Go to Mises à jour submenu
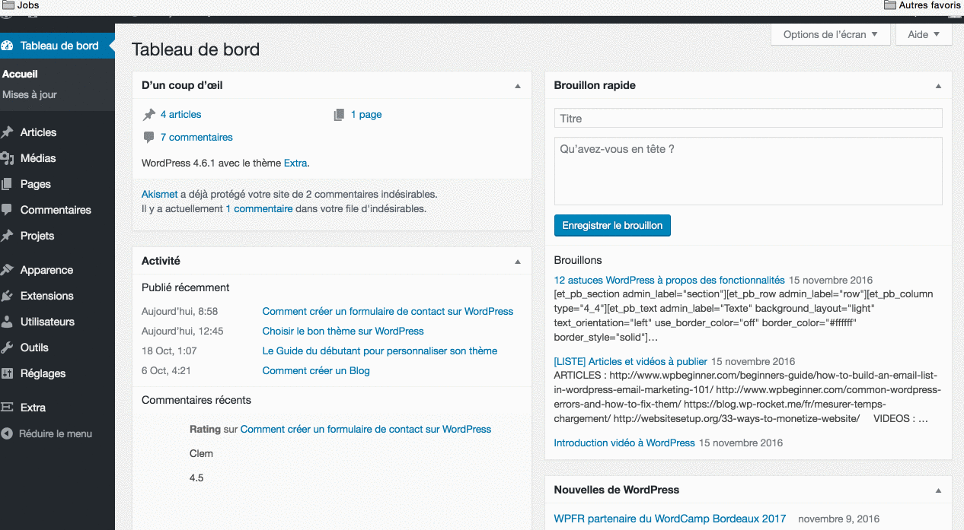The image size is (964, 530). [x=30, y=95]
